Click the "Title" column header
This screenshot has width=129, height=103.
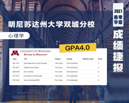pyautogui.click(x=25, y=59)
